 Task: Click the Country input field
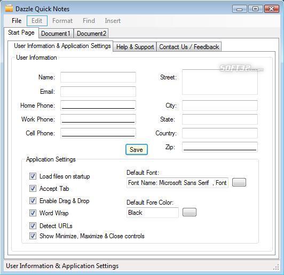click(x=220, y=133)
